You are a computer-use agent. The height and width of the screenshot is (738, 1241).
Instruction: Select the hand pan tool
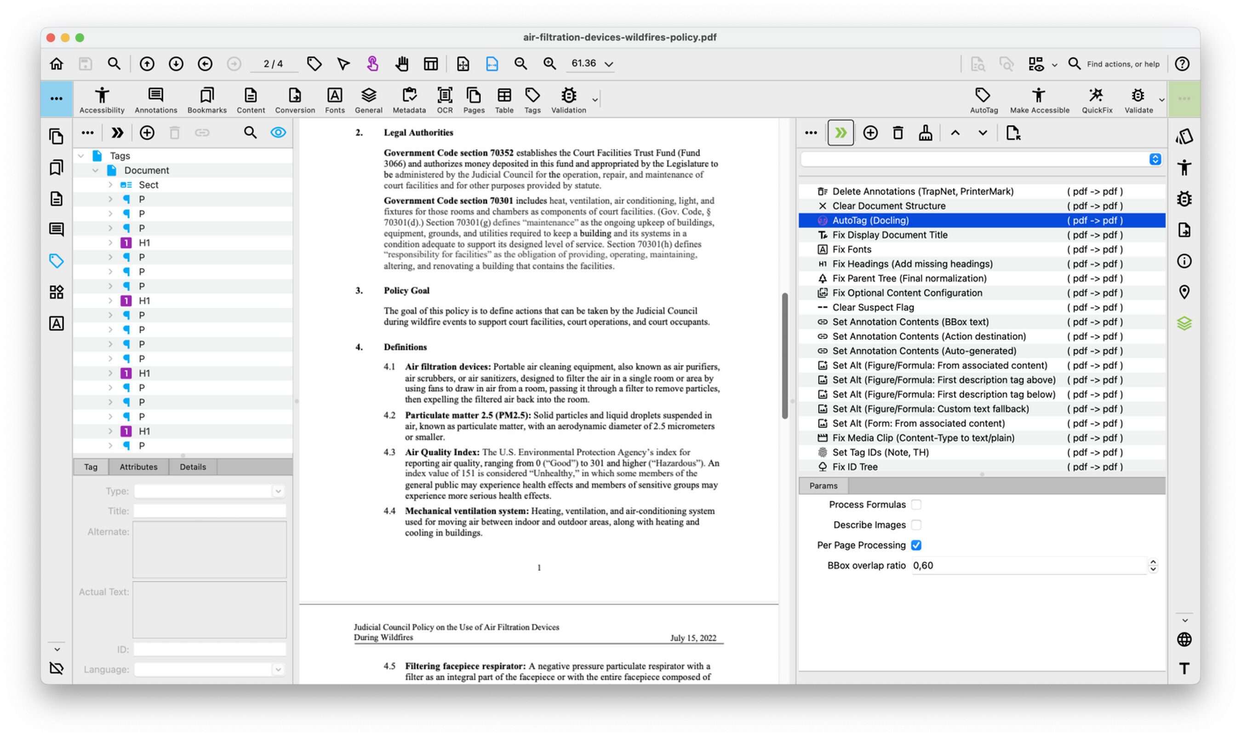pos(401,63)
